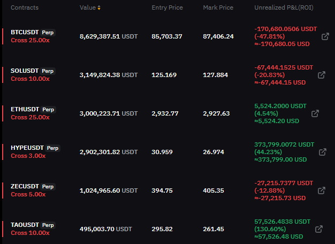Open share icon for BTCUSDT position P&L
The image size is (335, 244).
325,36
